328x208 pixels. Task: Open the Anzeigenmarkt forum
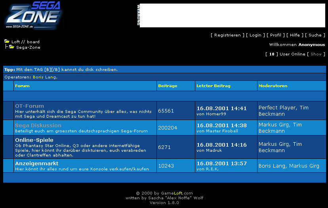click(x=36, y=163)
